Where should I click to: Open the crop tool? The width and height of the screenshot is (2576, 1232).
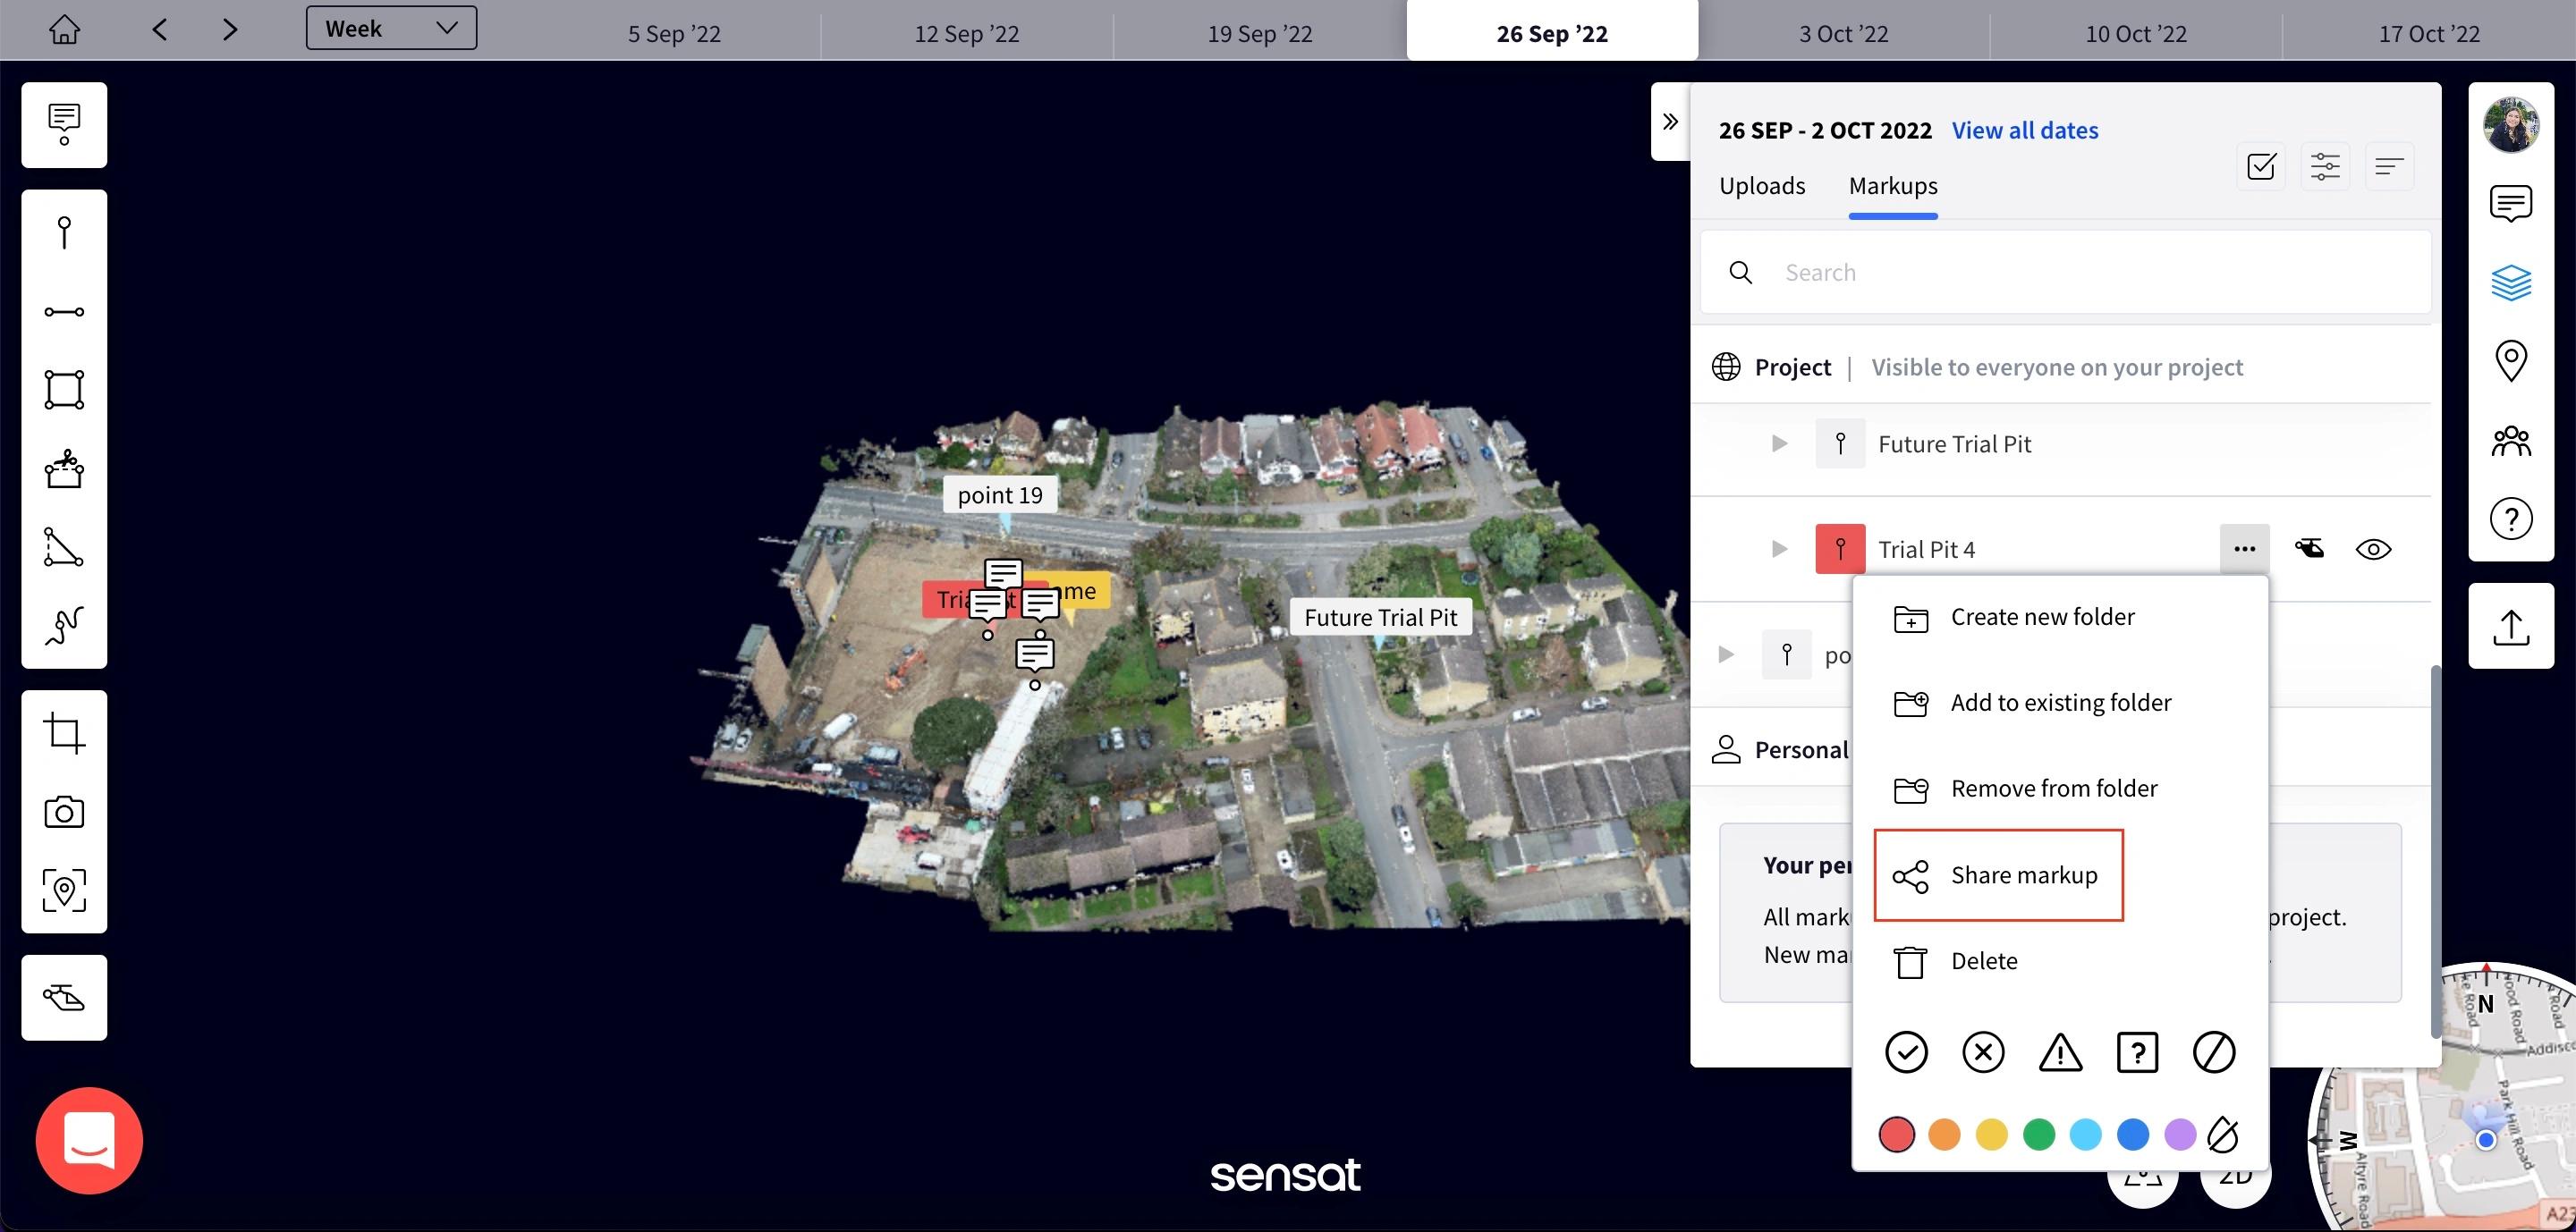tap(64, 733)
